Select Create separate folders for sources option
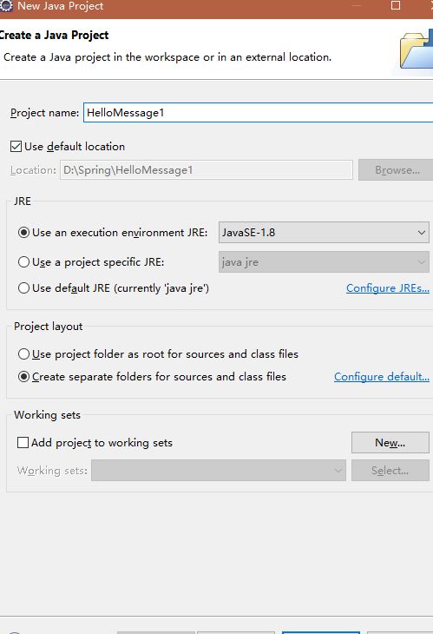Screen dimensions: 433x634 [23, 377]
